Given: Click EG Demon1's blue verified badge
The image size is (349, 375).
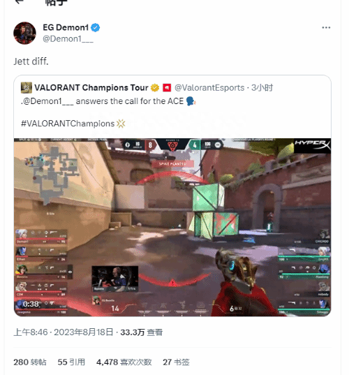Looking at the screenshot, I should (x=96, y=27).
